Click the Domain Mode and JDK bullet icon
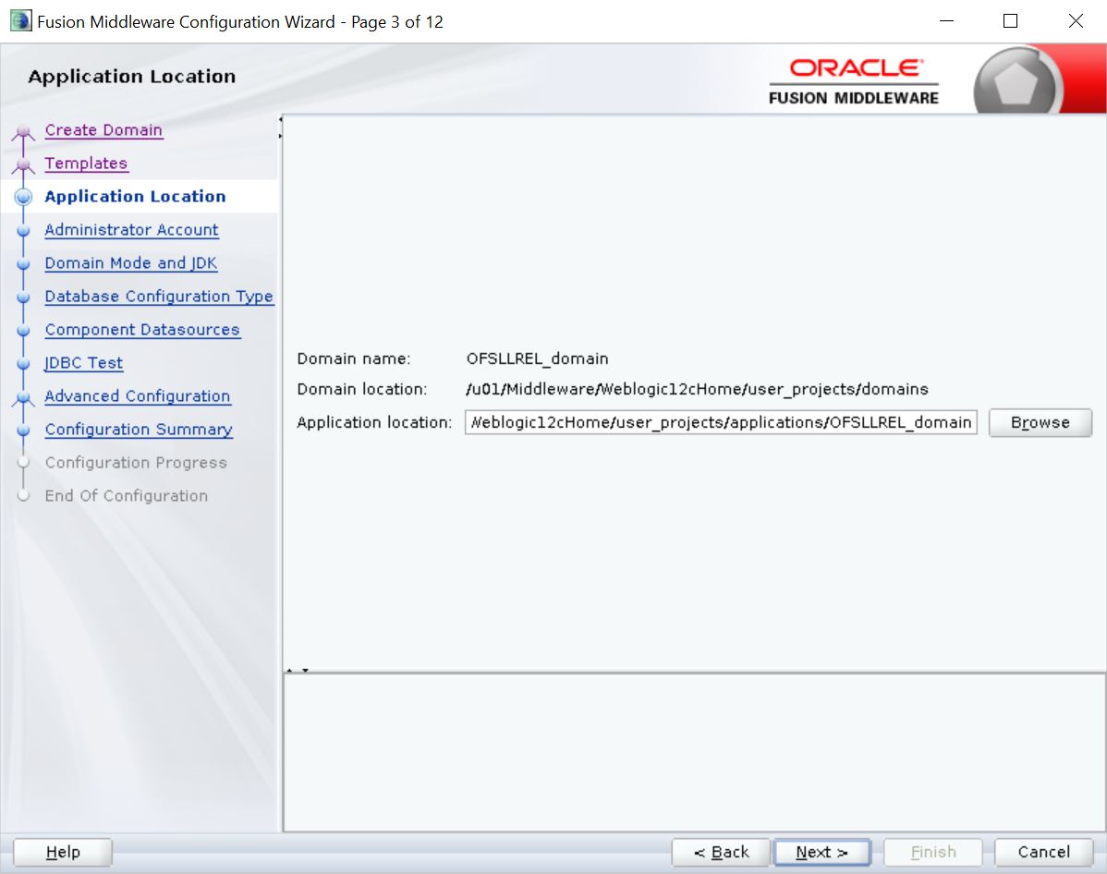 23,263
